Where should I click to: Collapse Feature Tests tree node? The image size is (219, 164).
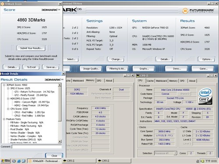pyautogui.click(x=4, y=119)
